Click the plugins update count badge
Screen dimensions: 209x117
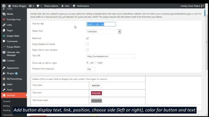16,73
